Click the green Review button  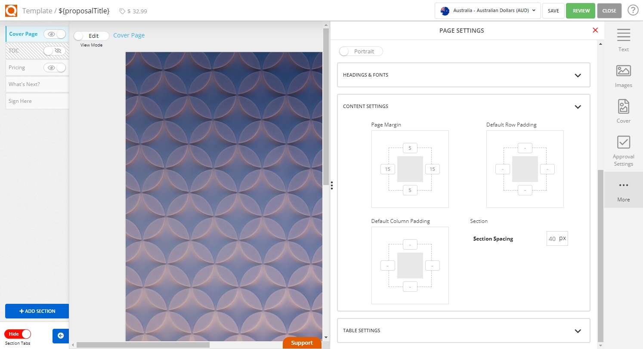point(581,11)
